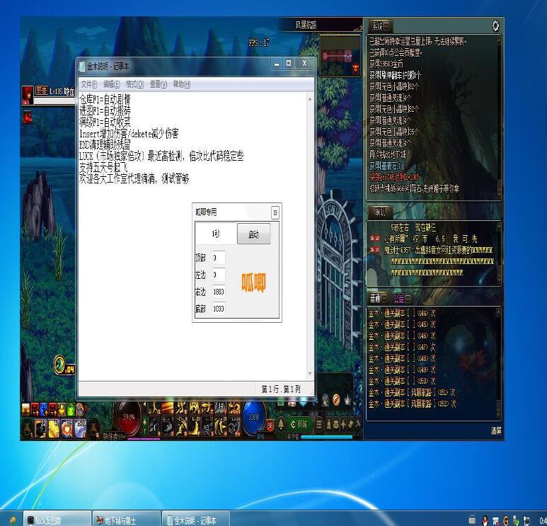Select heart potion quick slot with count 135
The width and height of the screenshot is (547, 526).
(x=67, y=428)
